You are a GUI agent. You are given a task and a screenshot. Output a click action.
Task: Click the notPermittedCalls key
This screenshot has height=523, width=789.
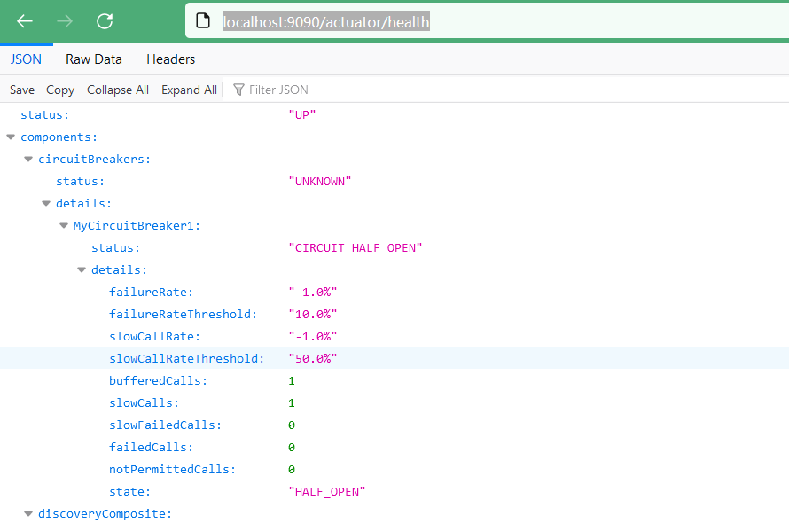click(172, 469)
